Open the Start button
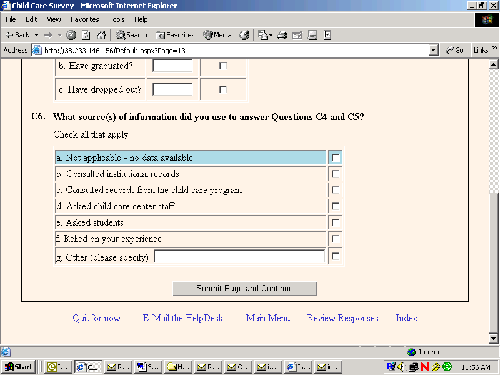Screen dimensions: 500x375 [18, 367]
